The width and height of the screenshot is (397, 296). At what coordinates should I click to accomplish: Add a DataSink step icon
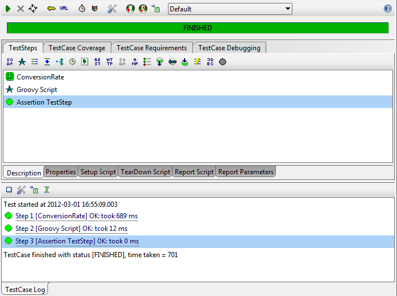click(185, 62)
